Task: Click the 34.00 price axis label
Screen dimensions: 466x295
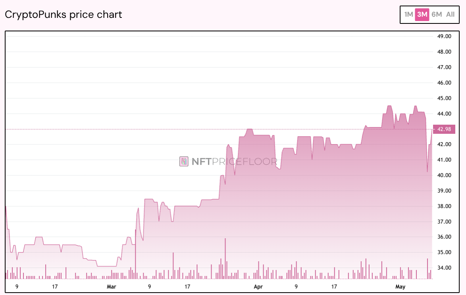Action: [444, 268]
